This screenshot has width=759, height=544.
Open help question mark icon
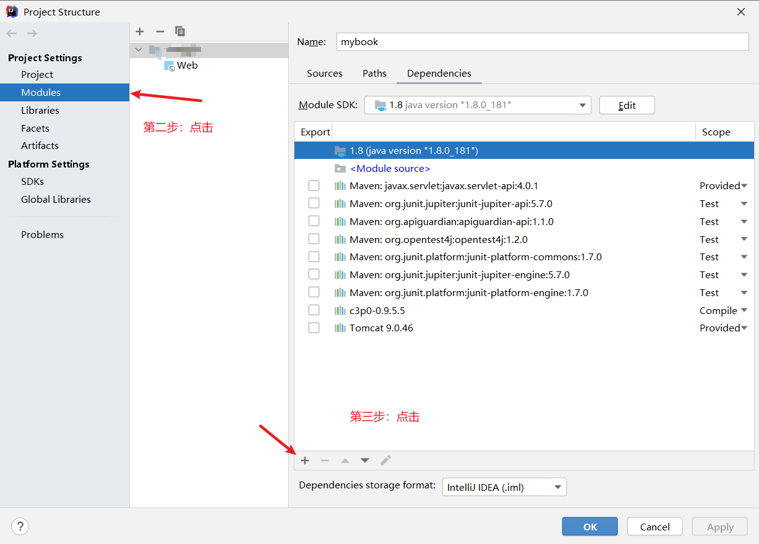tap(20, 527)
